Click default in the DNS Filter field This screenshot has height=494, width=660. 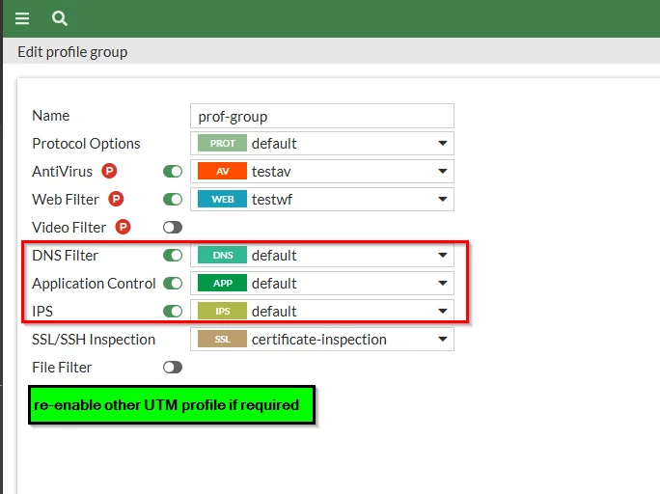(x=274, y=256)
